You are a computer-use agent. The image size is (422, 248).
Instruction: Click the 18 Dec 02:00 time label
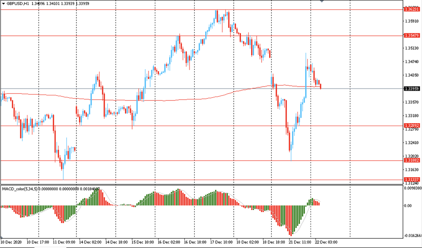pyautogui.click(x=248, y=242)
